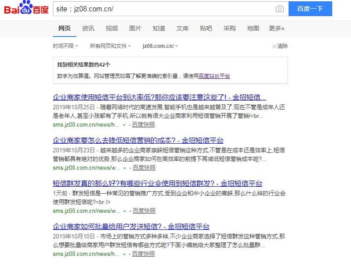Expand the arrow beside the fourth result's URL
Image resolution: width=351 pixels, height=265 pixels.
pyautogui.click(x=124, y=254)
